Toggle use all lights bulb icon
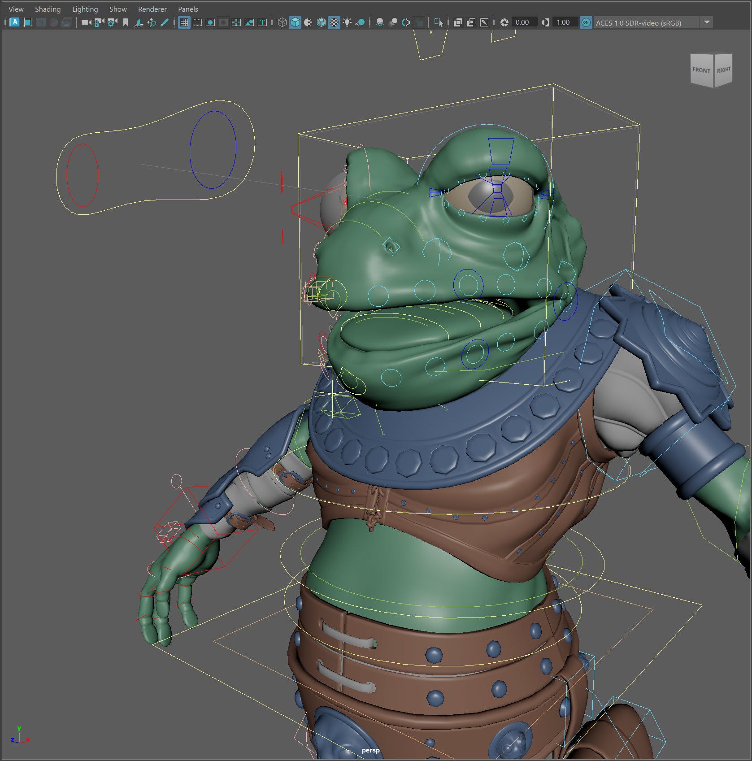 (x=347, y=22)
